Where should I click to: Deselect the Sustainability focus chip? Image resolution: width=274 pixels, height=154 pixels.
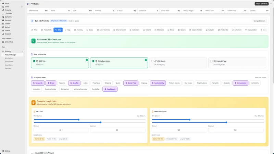tap(158, 83)
